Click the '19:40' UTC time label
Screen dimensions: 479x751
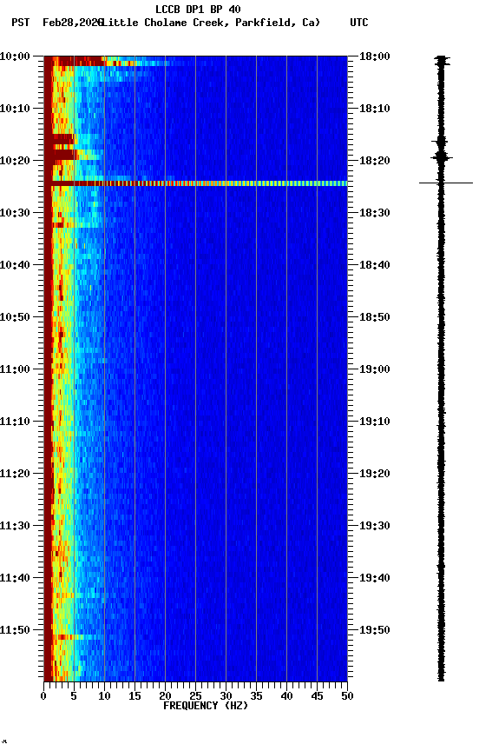[x=375, y=578]
